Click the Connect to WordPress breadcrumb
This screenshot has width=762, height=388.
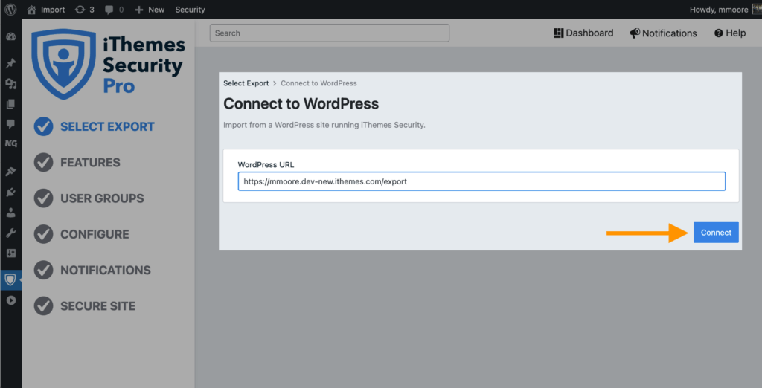318,83
